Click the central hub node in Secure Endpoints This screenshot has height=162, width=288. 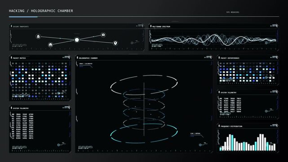coord(77,40)
